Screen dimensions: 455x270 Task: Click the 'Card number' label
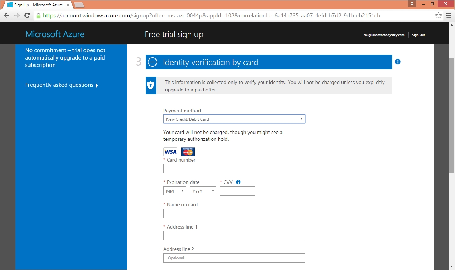tap(181, 160)
